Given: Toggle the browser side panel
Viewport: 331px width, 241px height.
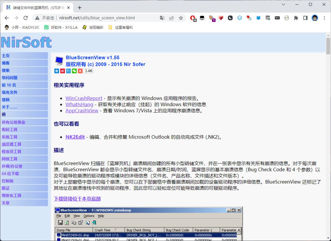Looking at the screenshot, I should coord(305,18).
